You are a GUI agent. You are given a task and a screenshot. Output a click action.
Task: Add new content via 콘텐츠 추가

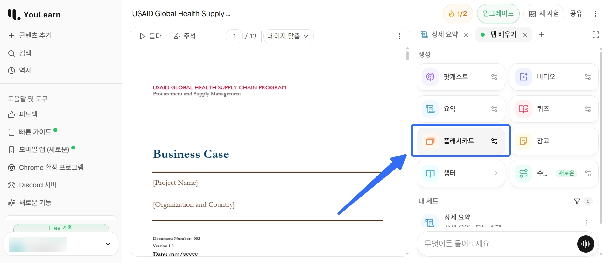pyautogui.click(x=30, y=35)
